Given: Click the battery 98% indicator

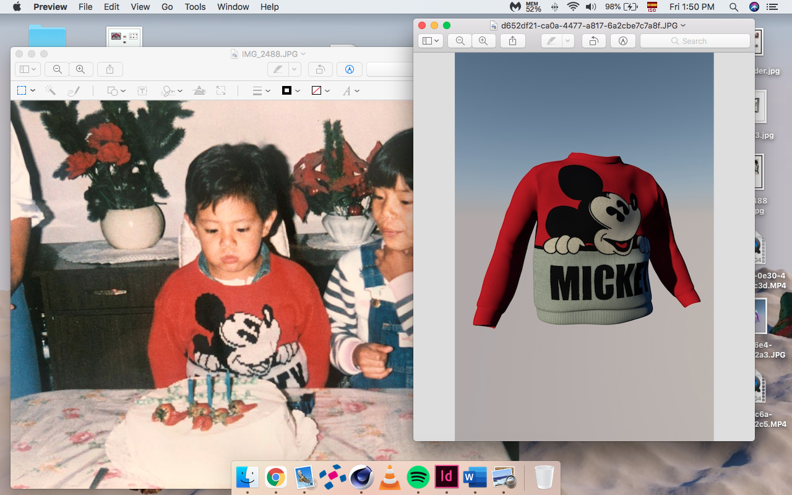Looking at the screenshot, I should (x=621, y=7).
